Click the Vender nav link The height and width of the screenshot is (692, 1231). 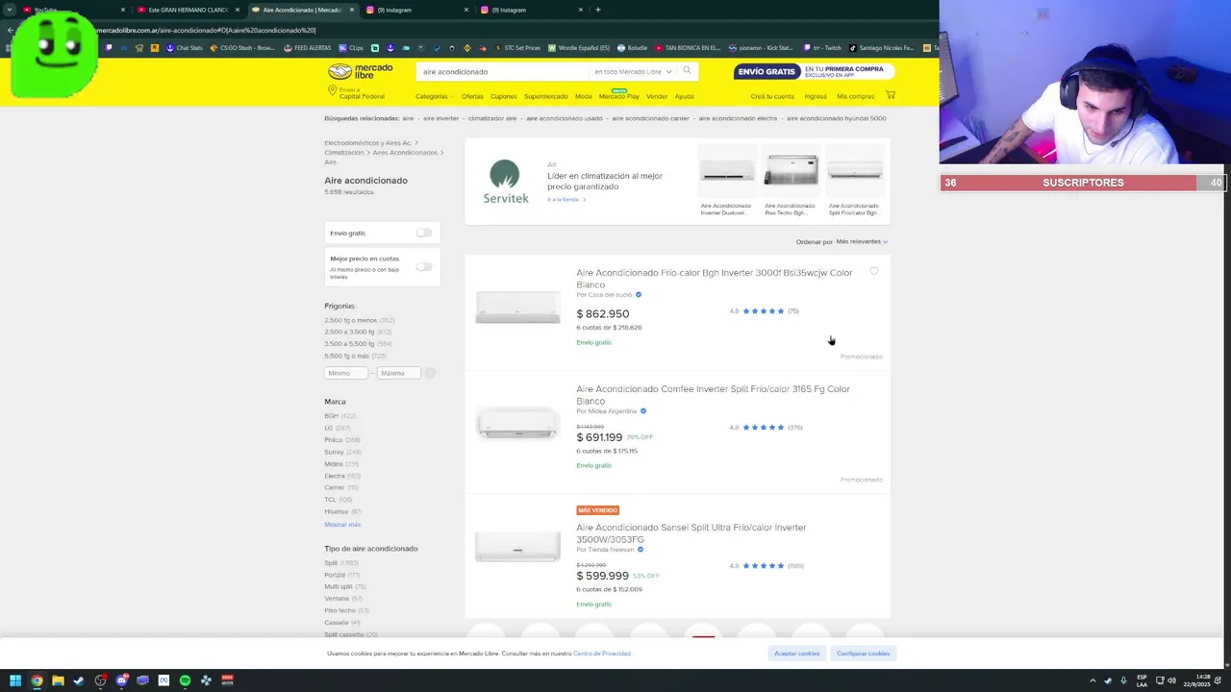pyautogui.click(x=657, y=96)
